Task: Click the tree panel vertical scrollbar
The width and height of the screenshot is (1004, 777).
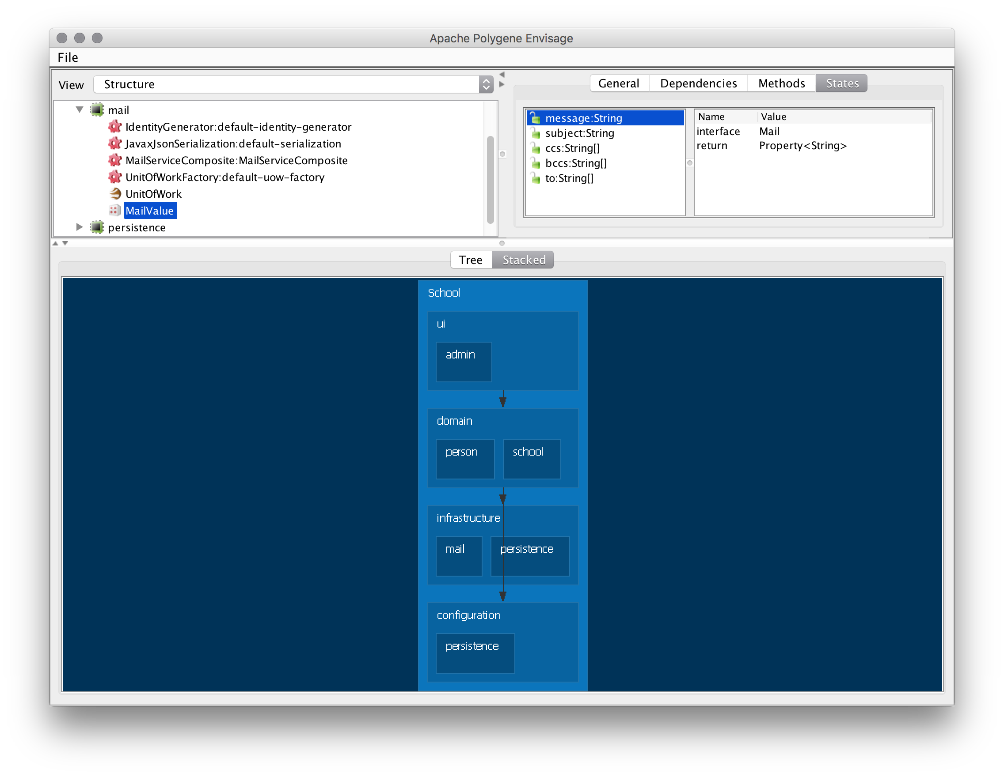Action: [490, 179]
